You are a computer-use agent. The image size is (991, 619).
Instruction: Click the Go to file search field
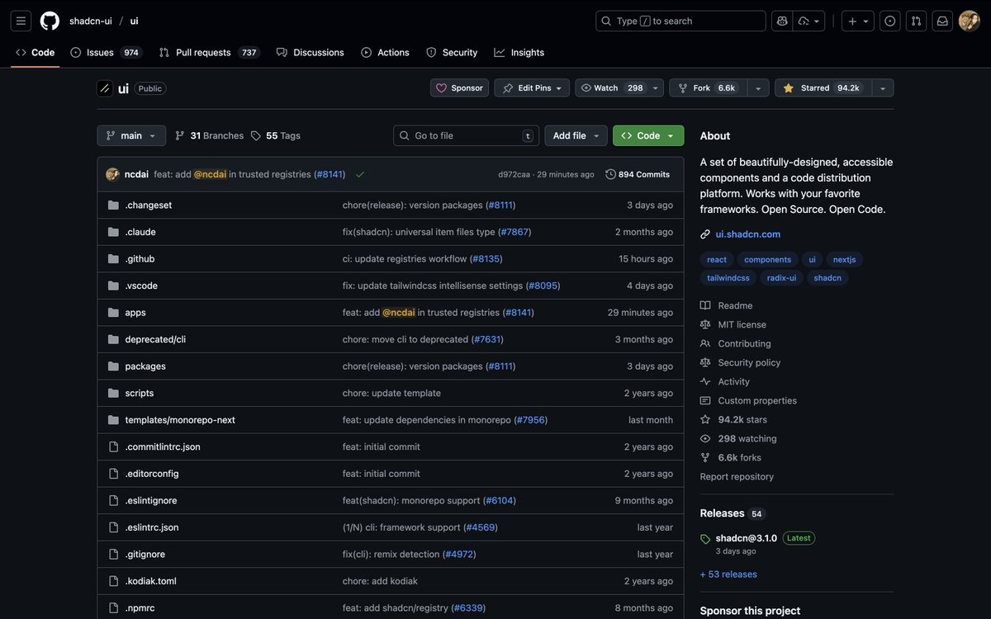(466, 135)
